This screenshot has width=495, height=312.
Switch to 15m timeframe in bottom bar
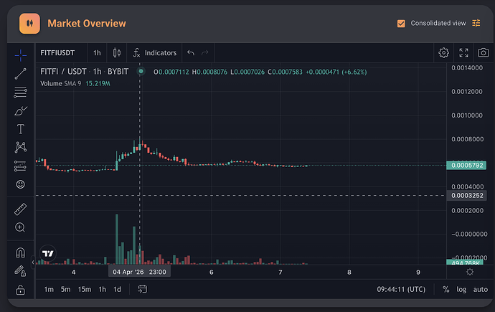click(84, 289)
